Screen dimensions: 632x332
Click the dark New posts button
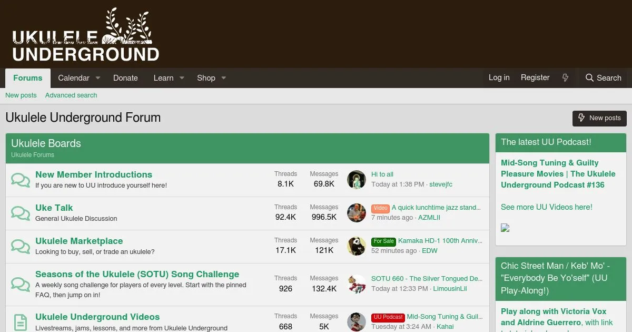pyautogui.click(x=599, y=118)
